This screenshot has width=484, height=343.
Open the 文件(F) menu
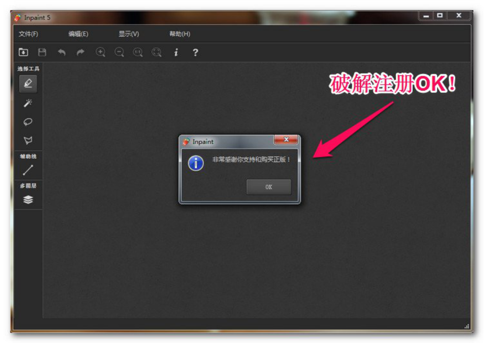click(x=28, y=34)
